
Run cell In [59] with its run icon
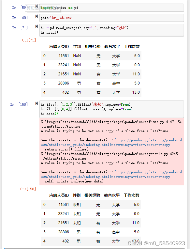37,6
